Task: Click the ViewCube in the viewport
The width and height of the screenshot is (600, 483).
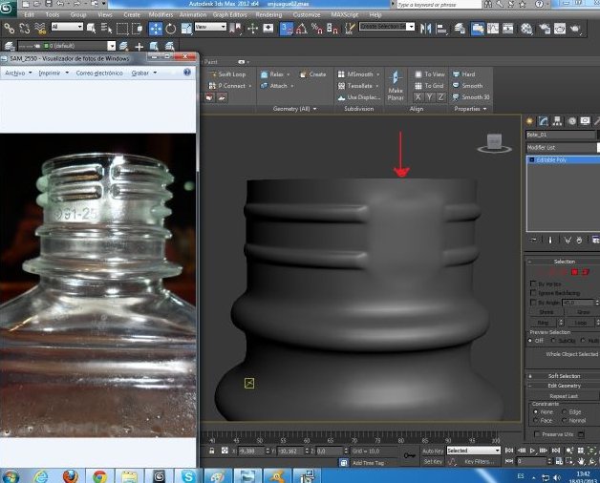Action: pos(494,142)
